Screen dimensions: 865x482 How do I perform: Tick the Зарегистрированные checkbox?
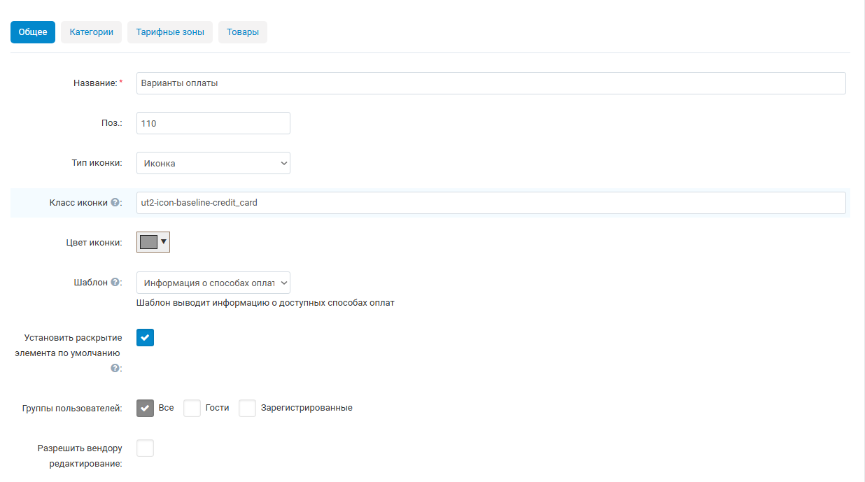coord(247,408)
